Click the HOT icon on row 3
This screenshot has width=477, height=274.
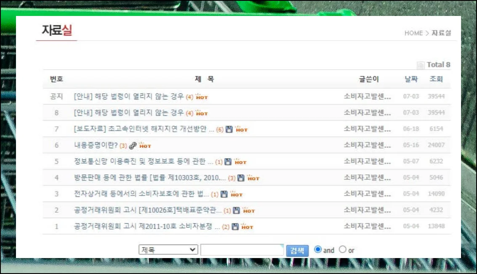(236, 194)
